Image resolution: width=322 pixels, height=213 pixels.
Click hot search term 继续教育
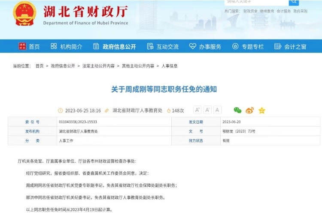coord(267,11)
